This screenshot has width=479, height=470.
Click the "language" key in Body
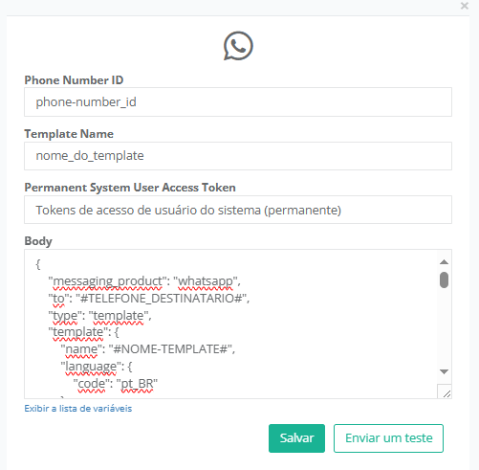click(x=91, y=367)
